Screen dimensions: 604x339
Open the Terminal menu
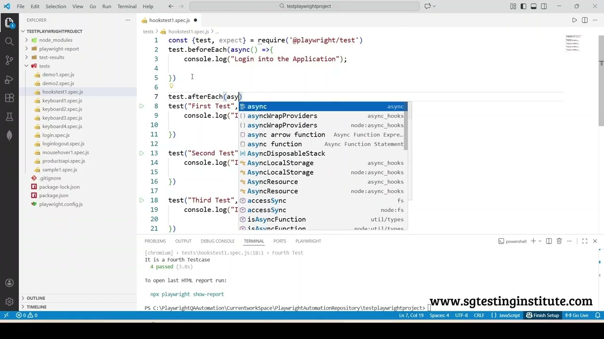click(x=127, y=6)
